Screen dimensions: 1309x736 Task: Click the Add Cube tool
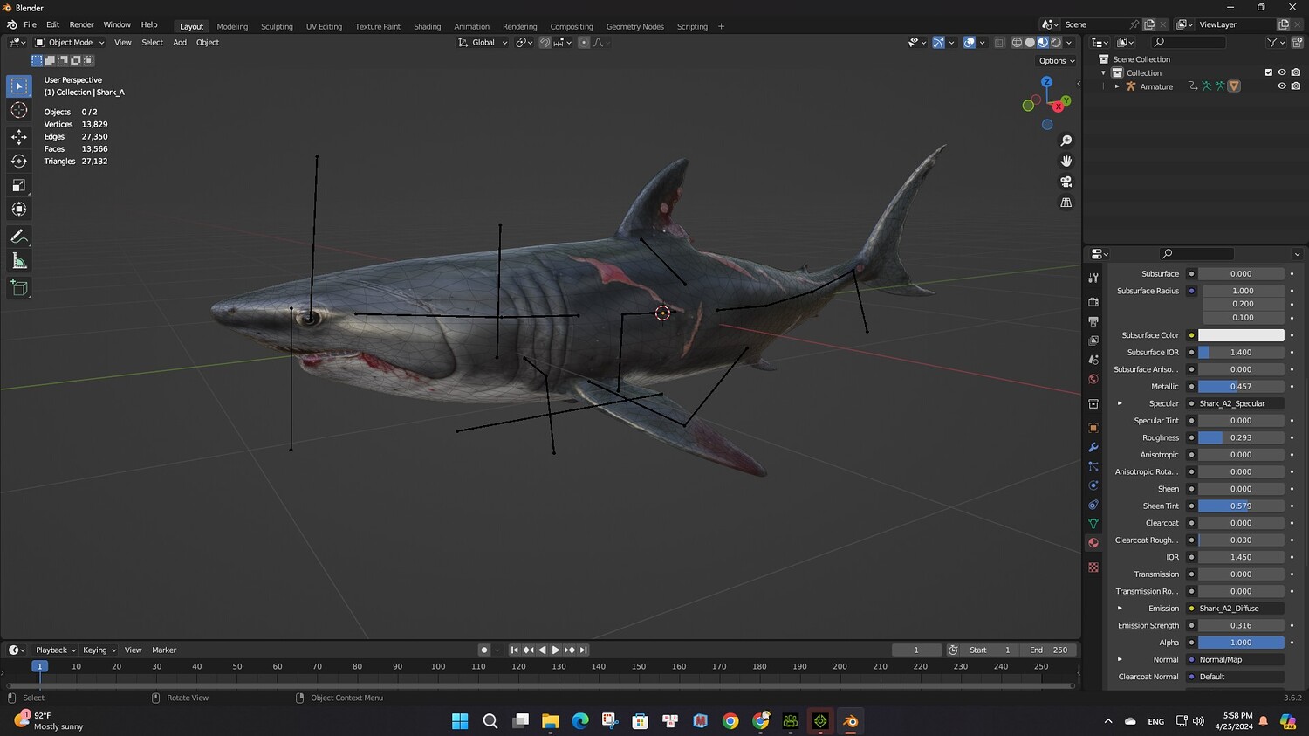pos(19,287)
